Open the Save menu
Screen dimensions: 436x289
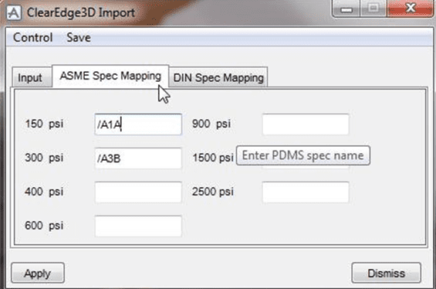coord(79,38)
